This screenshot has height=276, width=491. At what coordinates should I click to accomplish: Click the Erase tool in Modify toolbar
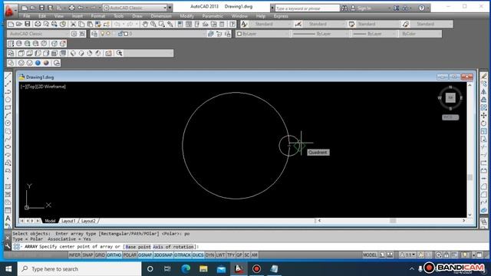tap(484, 76)
